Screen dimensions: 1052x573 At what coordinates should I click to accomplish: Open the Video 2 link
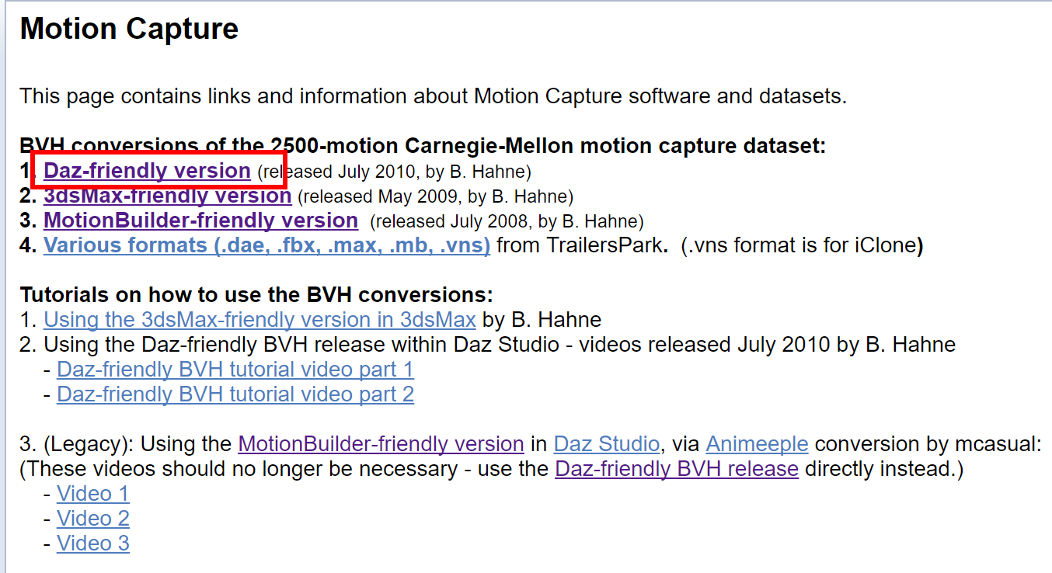(x=93, y=519)
